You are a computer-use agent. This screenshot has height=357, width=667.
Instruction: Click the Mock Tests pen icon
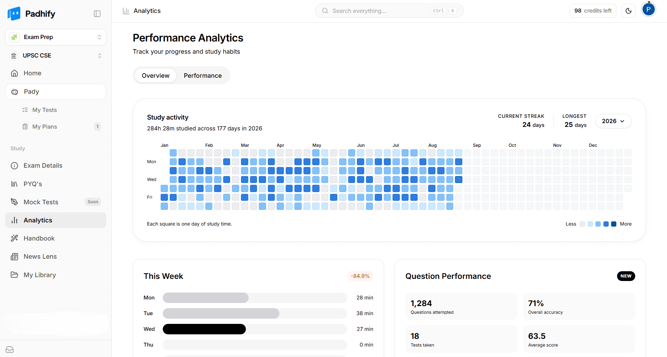14,202
